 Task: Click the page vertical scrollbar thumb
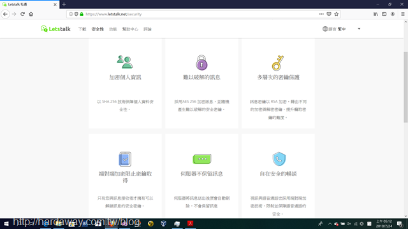pyautogui.click(x=405, y=87)
